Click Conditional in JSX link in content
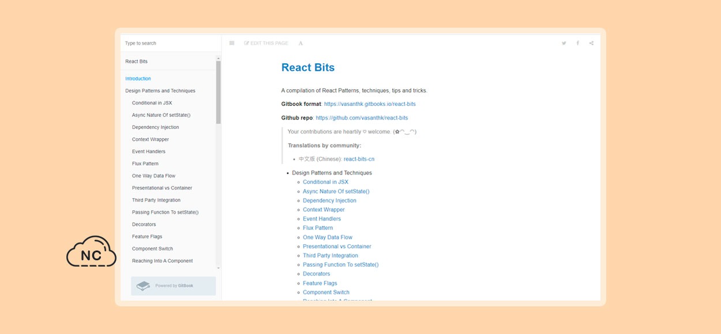Viewport: 721px width, 334px height. [x=325, y=182]
